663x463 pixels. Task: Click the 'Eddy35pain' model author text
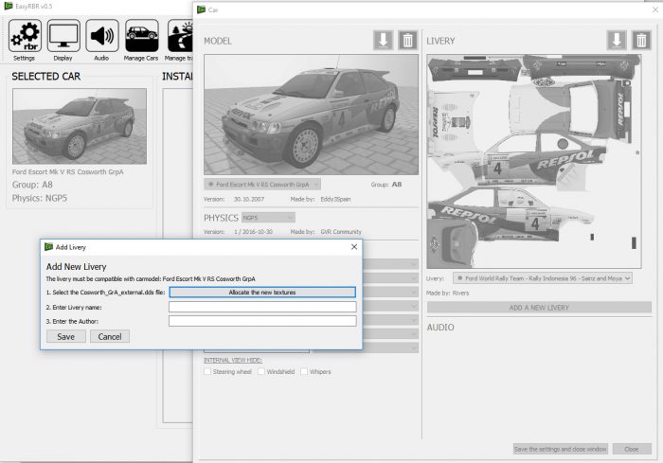point(335,199)
